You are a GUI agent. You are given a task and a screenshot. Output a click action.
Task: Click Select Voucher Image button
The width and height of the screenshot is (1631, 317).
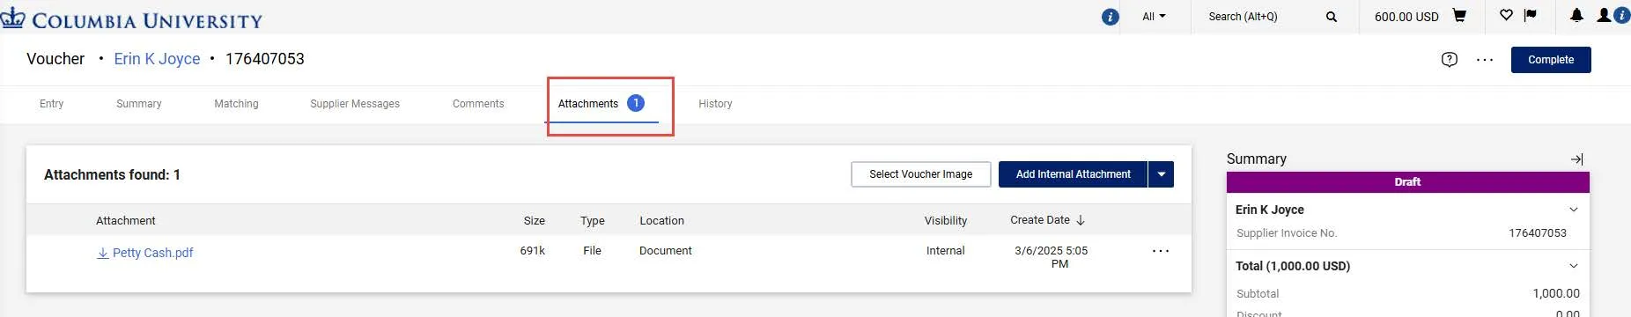921,174
